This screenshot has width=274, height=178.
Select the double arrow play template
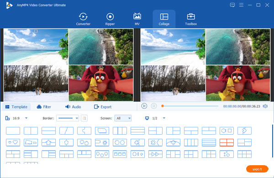tap(156, 154)
